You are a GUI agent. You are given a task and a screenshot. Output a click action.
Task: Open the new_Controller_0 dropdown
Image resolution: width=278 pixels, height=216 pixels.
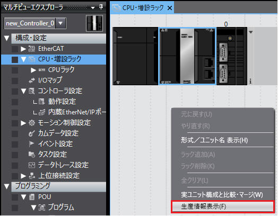pos(60,23)
